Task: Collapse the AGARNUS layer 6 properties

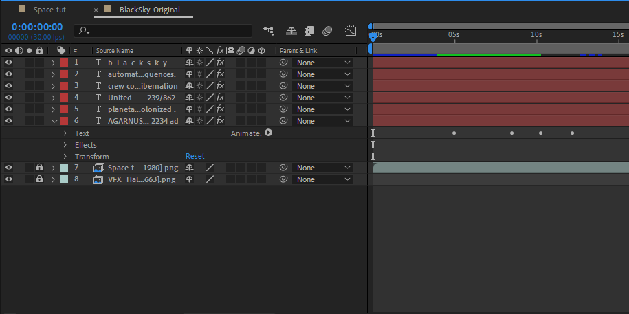Action: point(54,121)
